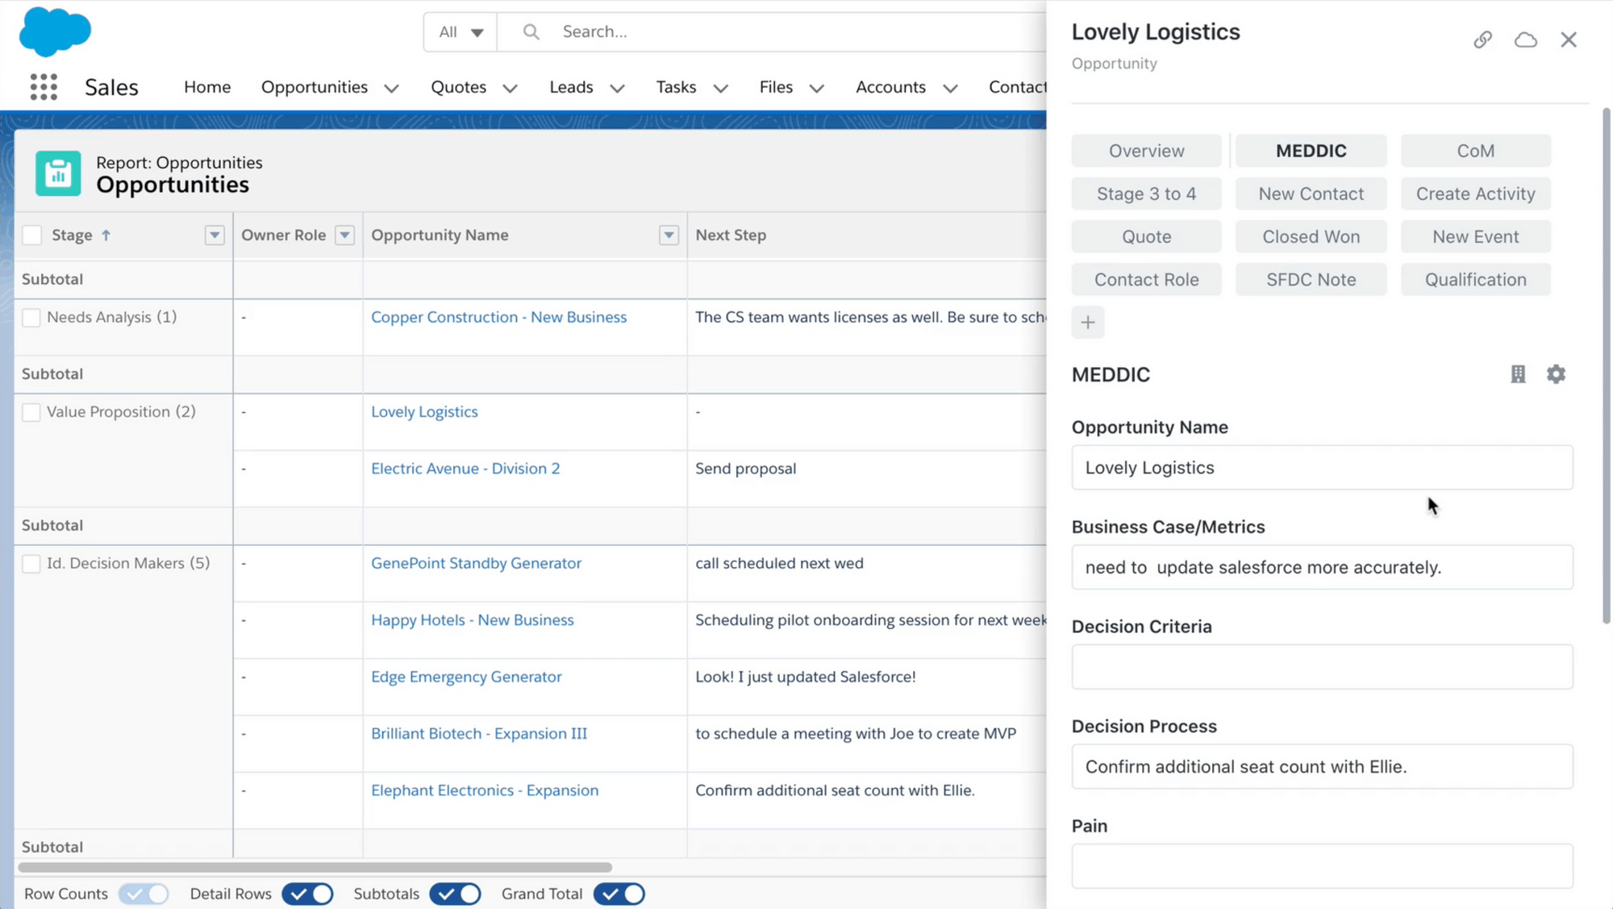
Task: Toggle the select-all checkbox in Stage header
Action: 32,235
